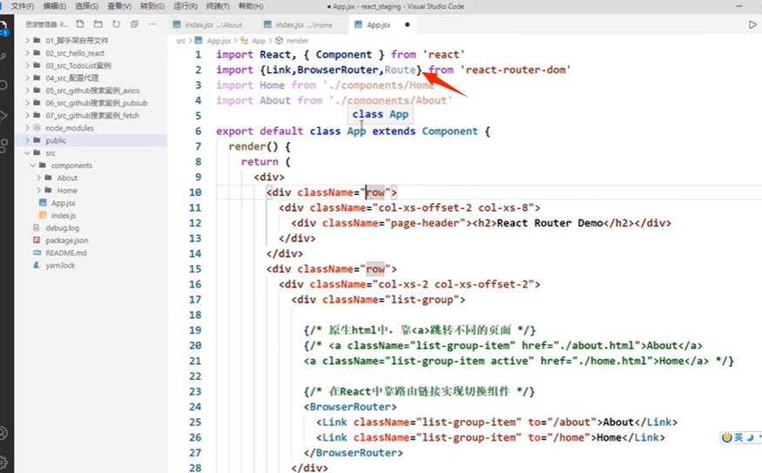Click the package.json file icon
This screenshot has width=762, height=473.
click(x=37, y=240)
